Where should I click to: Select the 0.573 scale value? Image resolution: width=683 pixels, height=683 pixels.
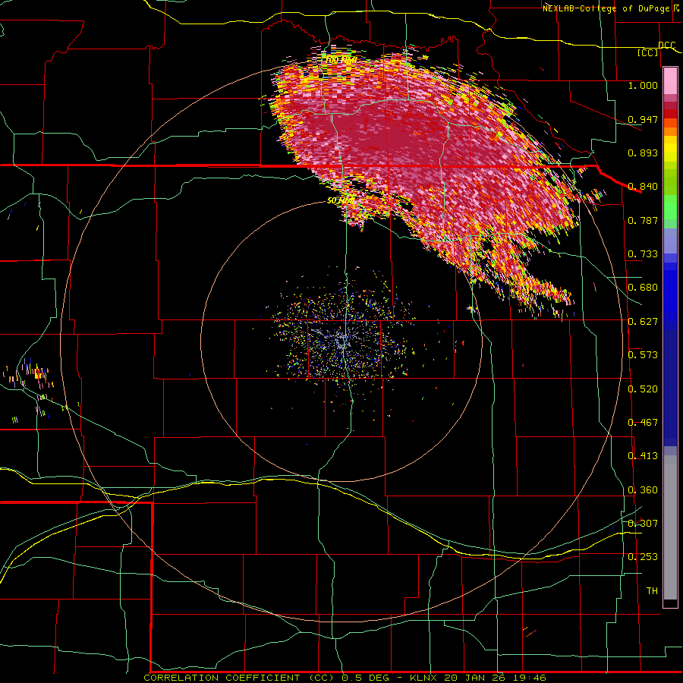click(x=643, y=354)
